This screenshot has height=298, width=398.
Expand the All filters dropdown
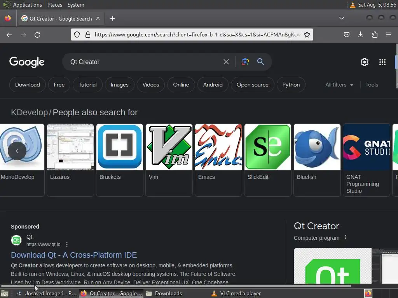(339, 85)
